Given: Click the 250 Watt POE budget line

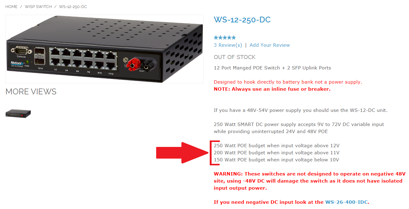Looking at the screenshot, I should coord(277,146).
